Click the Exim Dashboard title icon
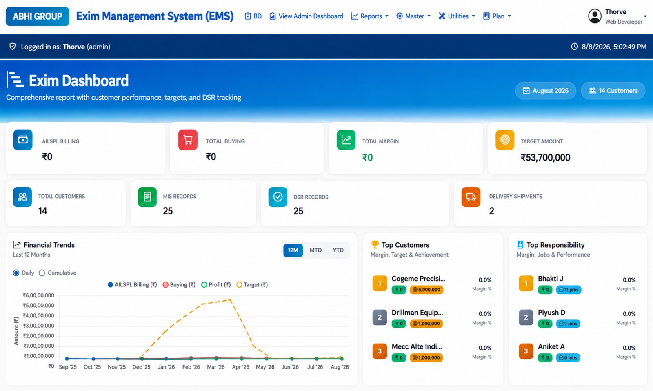653x391 pixels. point(15,80)
